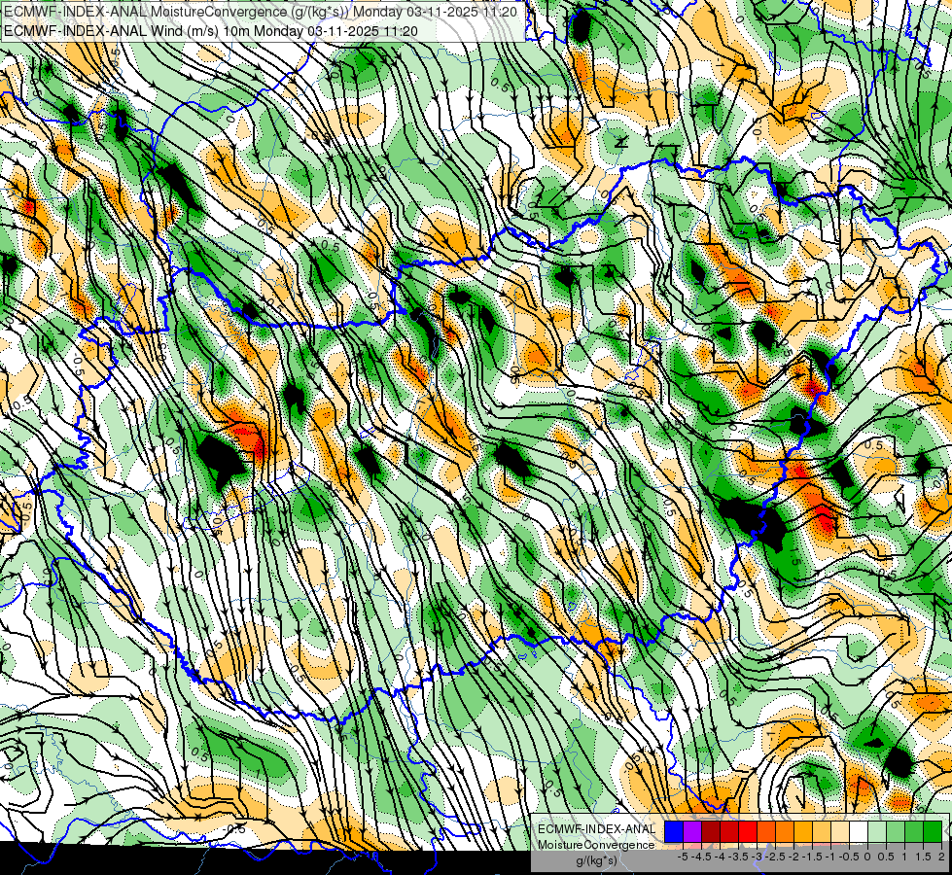The image size is (952, 875).
Task: Choose the medium green swatch between 1 and 1.5
Action: [x=914, y=831]
